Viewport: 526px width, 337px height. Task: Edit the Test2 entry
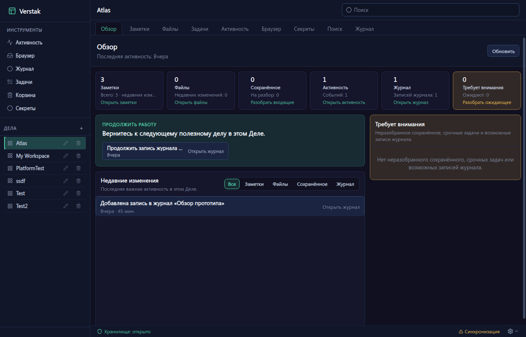pyautogui.click(x=66, y=206)
